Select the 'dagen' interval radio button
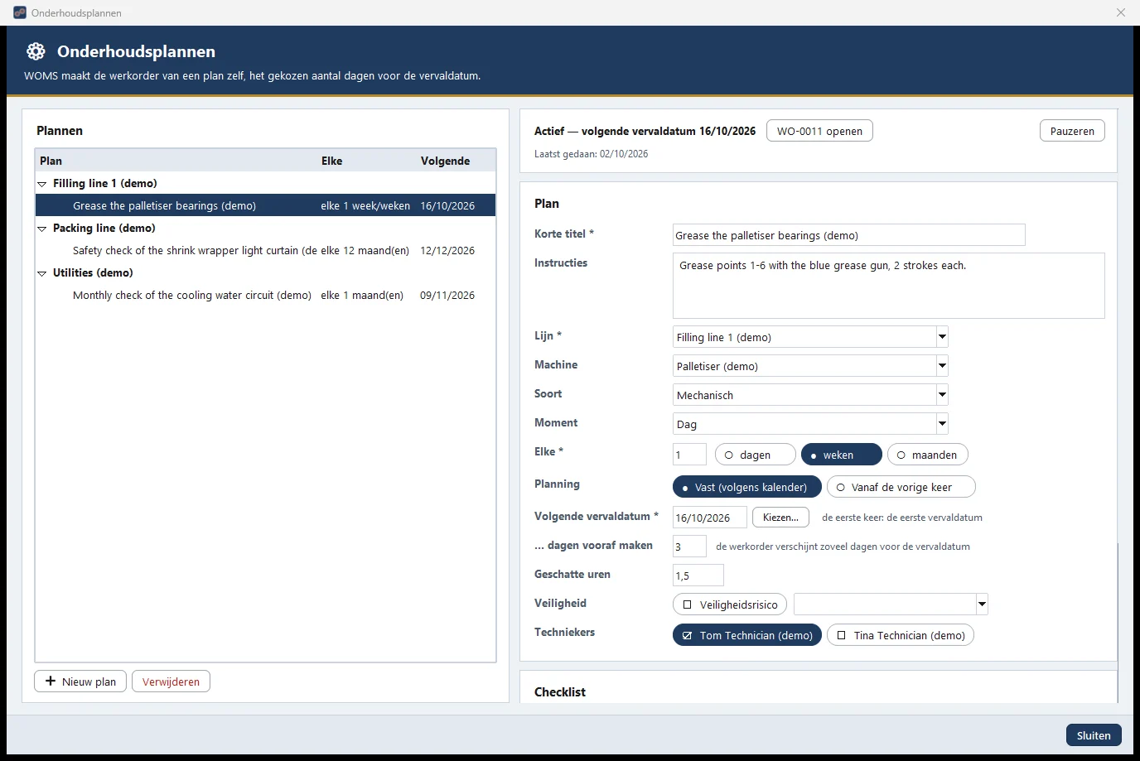Viewport: 1140px width, 761px height. tap(755, 455)
